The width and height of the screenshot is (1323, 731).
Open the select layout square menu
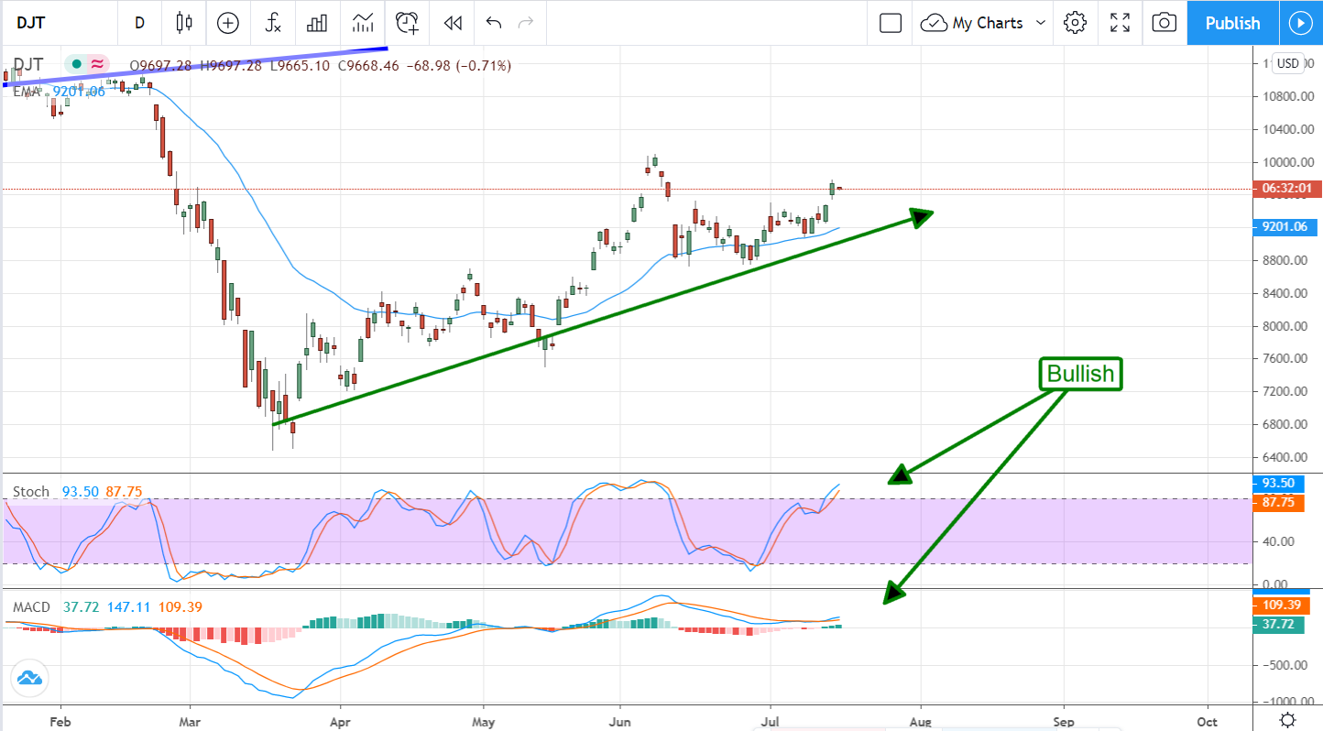coord(891,23)
